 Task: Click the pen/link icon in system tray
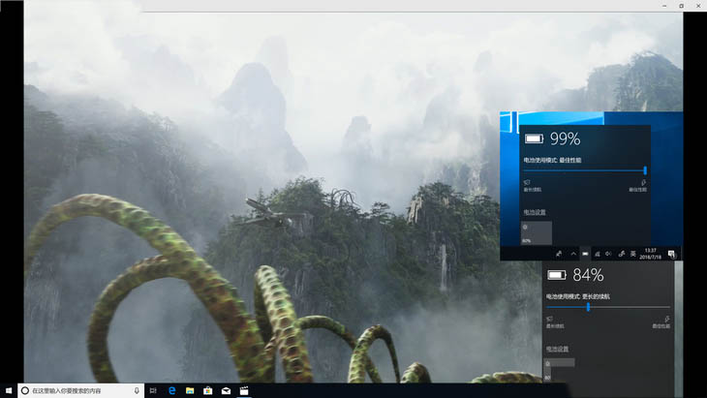(622, 255)
